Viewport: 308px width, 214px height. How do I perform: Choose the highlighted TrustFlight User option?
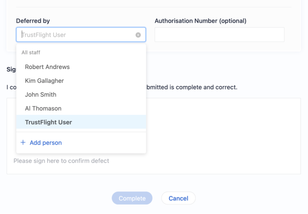[49, 122]
